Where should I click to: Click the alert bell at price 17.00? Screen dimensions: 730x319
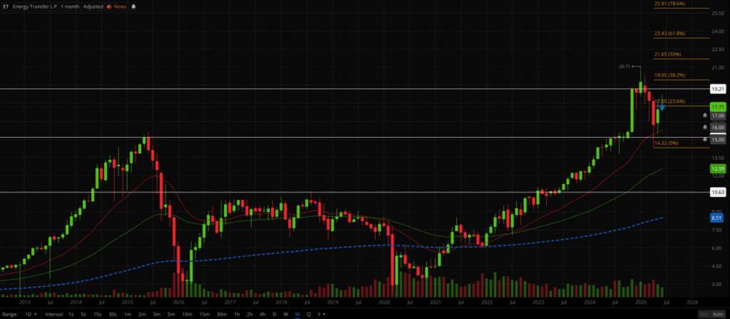(705, 115)
